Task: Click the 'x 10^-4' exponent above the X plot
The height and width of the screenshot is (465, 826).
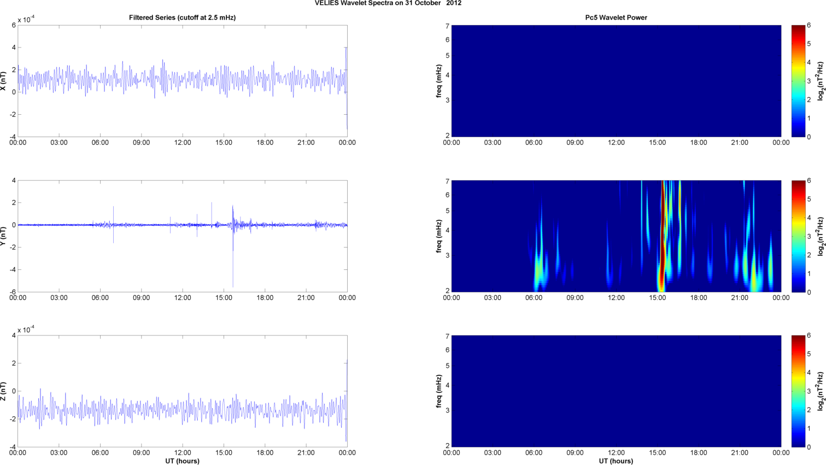Action: pyautogui.click(x=26, y=19)
